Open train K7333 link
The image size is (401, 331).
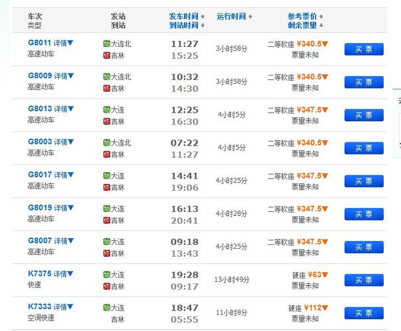coord(40,307)
